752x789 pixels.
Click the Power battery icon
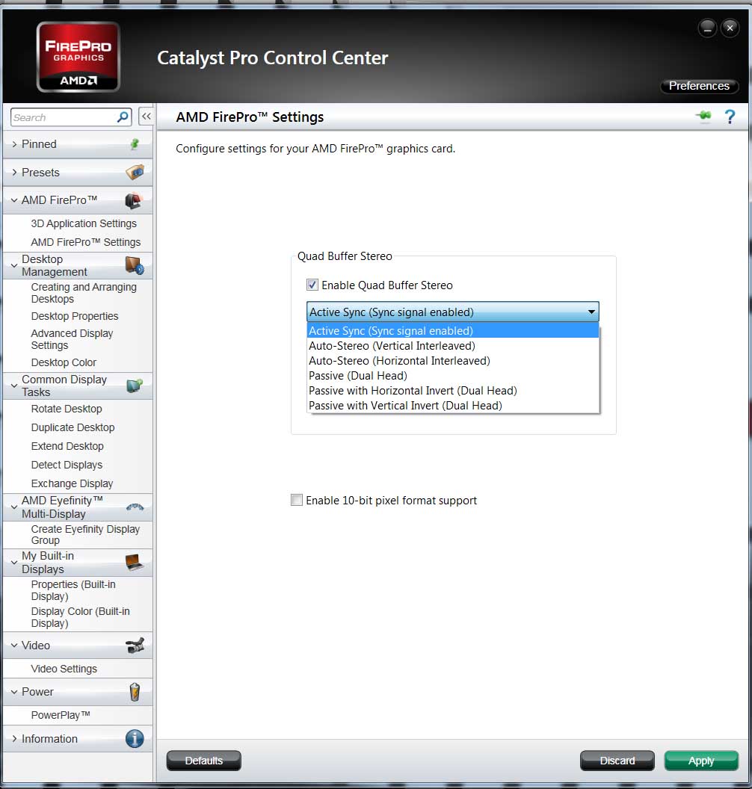coord(135,692)
